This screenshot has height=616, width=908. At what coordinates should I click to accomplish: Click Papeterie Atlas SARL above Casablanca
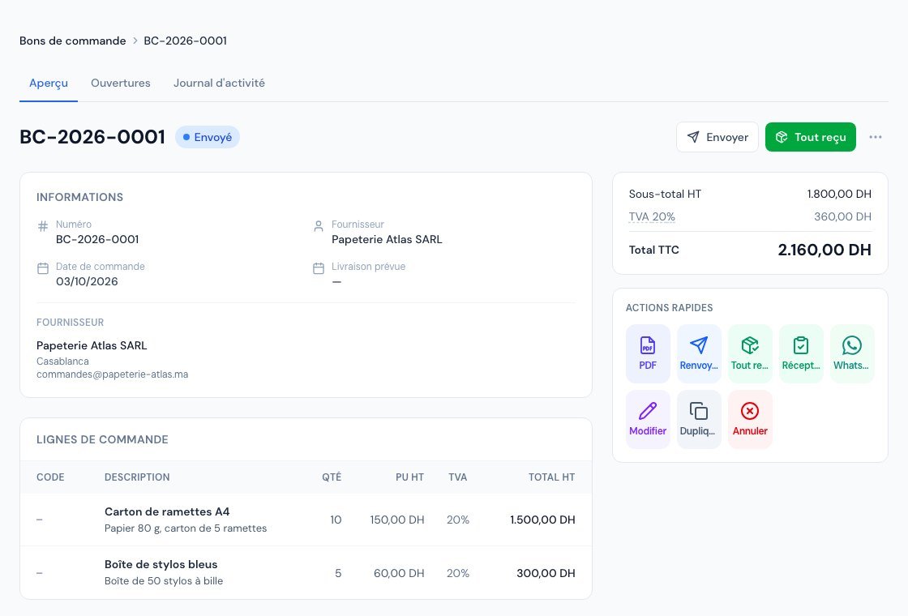92,345
